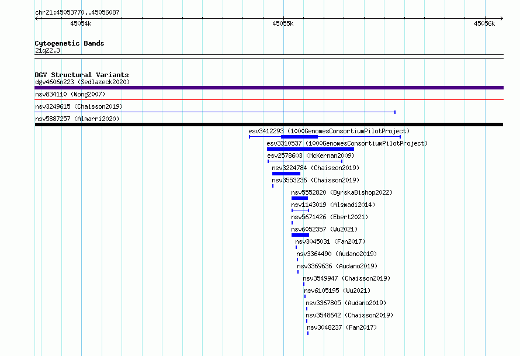520x356 pixels.
Task: Click the esv2578603 thin blue span
Action: click(305, 161)
